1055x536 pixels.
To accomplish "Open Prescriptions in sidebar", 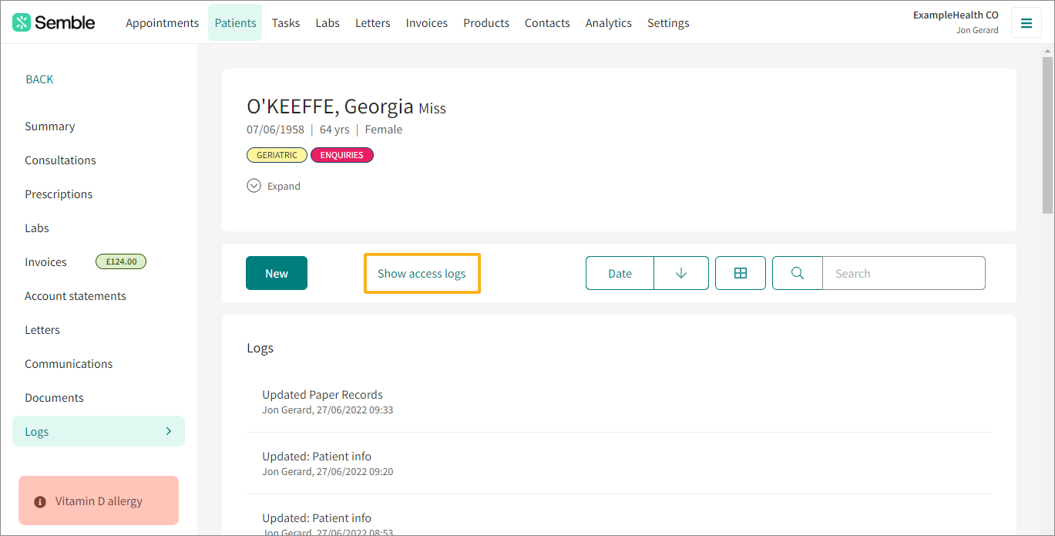I will (59, 194).
